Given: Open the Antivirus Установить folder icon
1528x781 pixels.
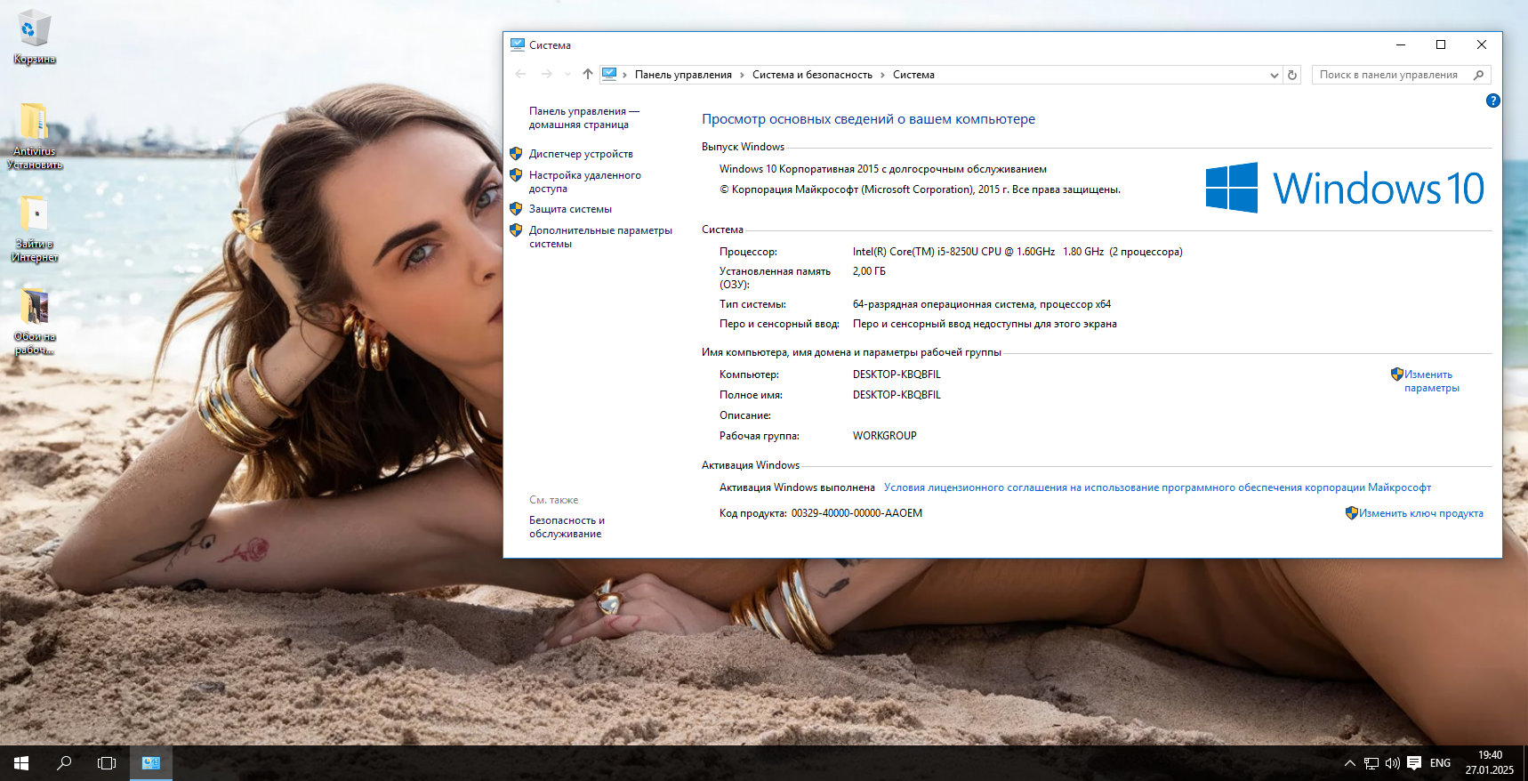Looking at the screenshot, I should coord(35,135).
